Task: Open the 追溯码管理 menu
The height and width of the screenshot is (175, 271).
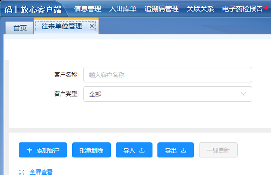Action: click(161, 9)
